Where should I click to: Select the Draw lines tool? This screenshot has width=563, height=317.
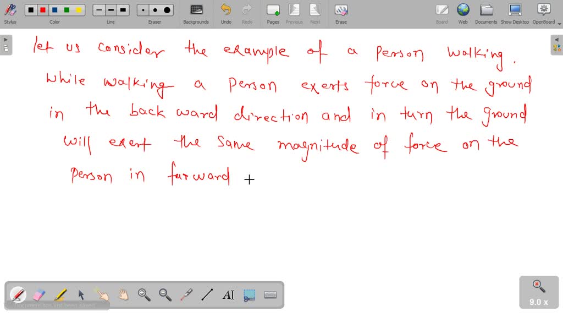coord(207,296)
